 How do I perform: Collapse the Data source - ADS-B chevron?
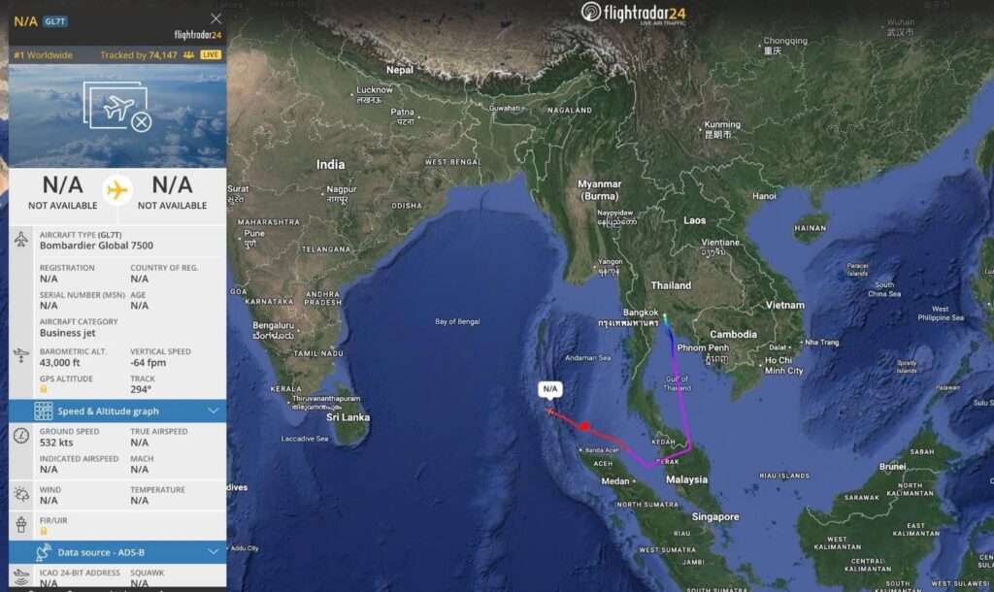click(x=213, y=552)
